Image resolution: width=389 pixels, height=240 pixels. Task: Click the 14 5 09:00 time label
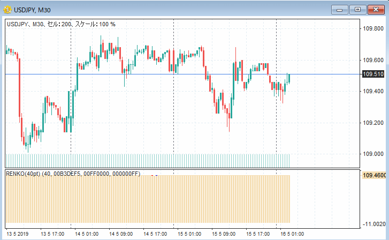[120, 234]
